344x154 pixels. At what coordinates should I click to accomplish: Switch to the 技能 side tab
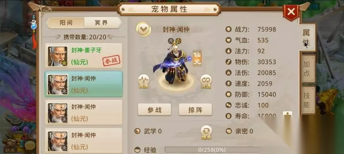coord(307,100)
